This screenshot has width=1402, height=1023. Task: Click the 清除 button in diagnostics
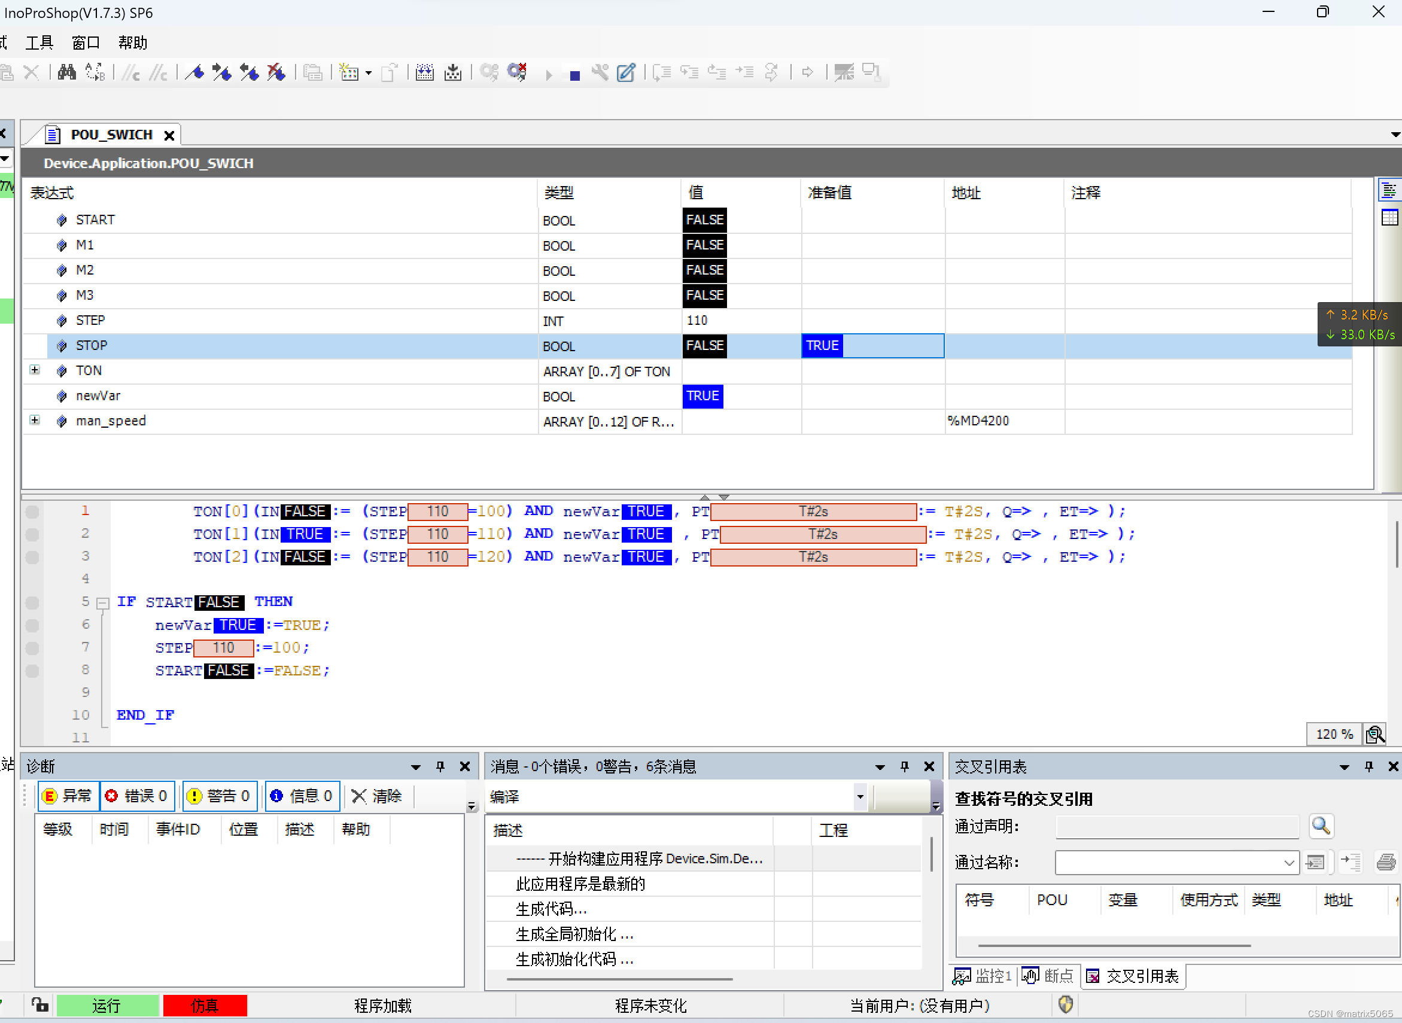(377, 796)
